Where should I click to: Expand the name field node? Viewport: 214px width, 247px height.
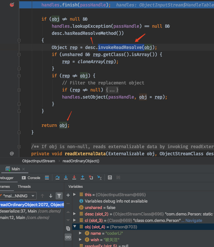80,233
